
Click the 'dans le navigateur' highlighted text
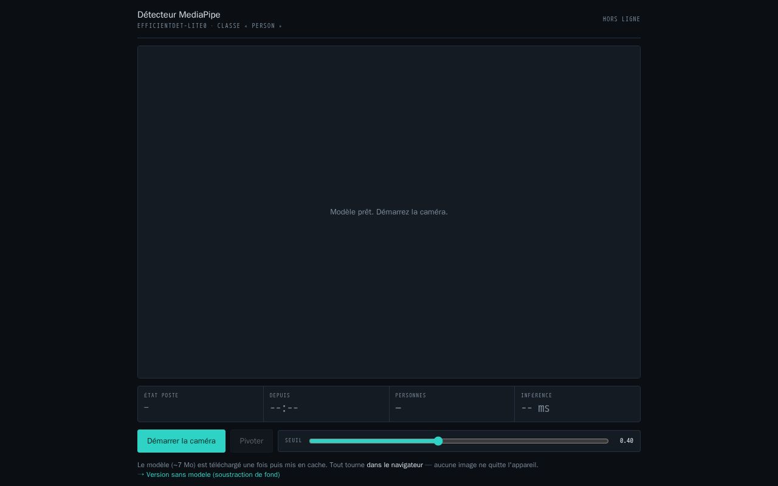pyautogui.click(x=394, y=465)
